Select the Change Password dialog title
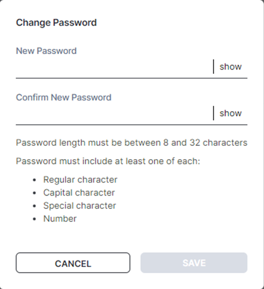 (x=56, y=23)
